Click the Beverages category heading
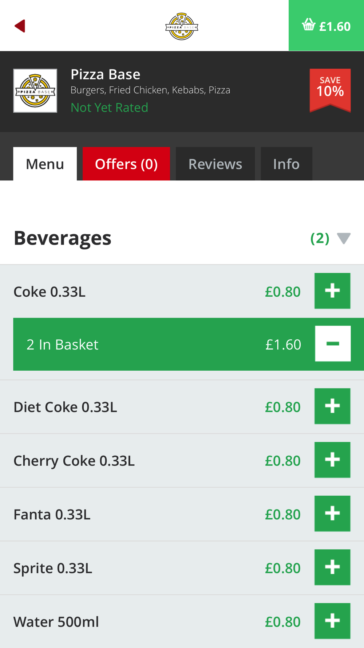Image resolution: width=364 pixels, height=648 pixels. [63, 238]
